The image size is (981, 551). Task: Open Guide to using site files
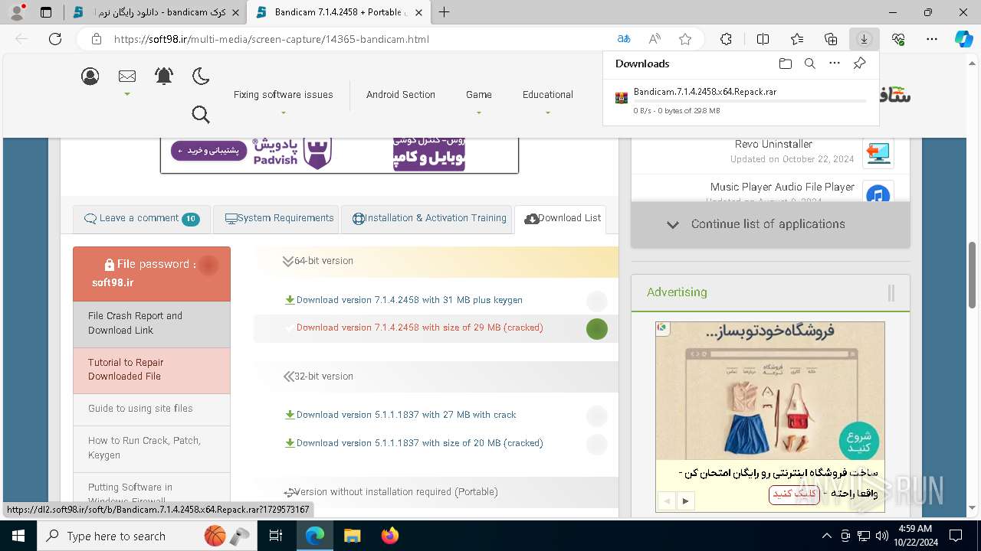click(x=152, y=409)
